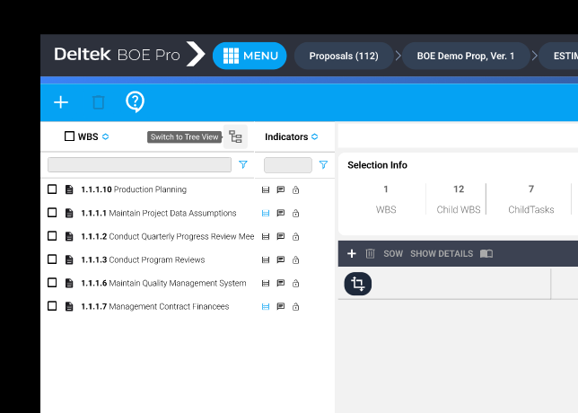Click the WBS filter text field

(139, 165)
